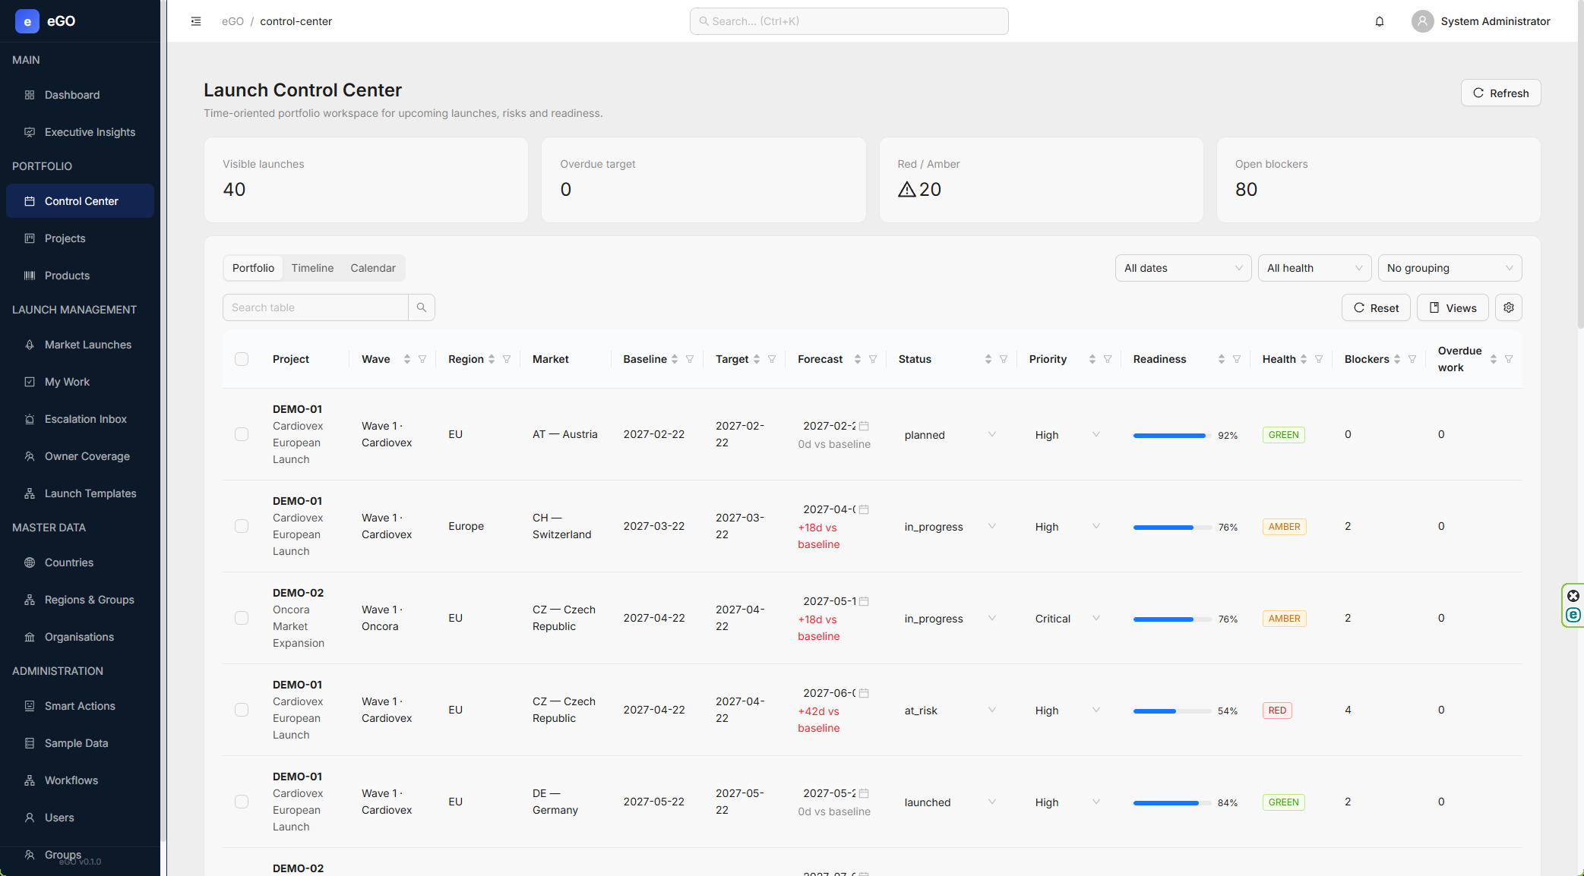Filter the Region column
This screenshot has height=876, width=1584.
pyautogui.click(x=507, y=359)
